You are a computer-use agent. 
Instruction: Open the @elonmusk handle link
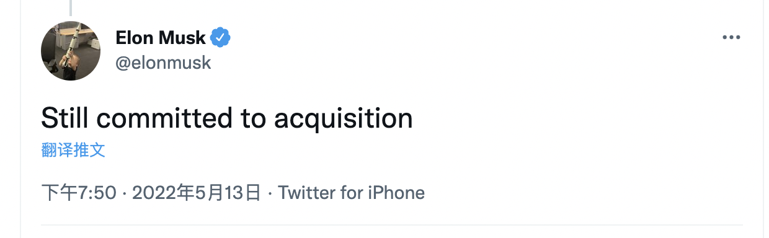coord(163,63)
